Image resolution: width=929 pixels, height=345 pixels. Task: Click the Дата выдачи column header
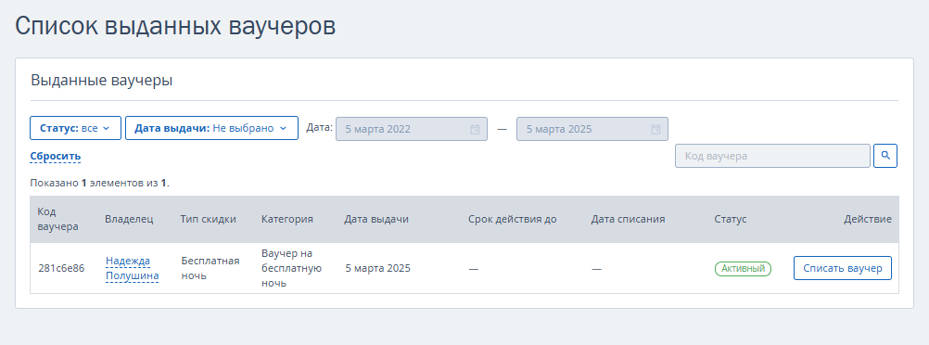[376, 219]
